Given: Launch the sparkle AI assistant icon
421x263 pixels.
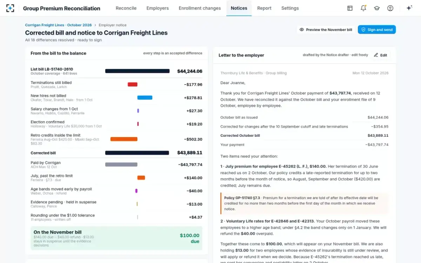Looking at the screenshot, I should (x=409, y=8).
